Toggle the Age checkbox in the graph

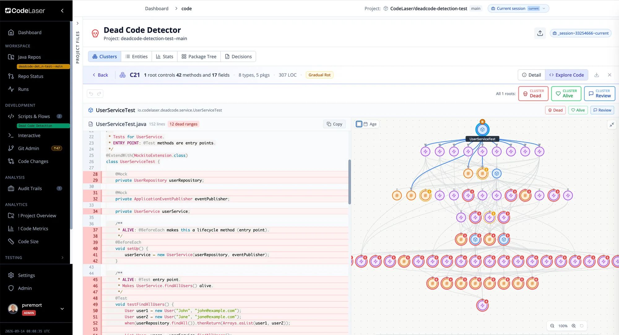[x=359, y=124]
